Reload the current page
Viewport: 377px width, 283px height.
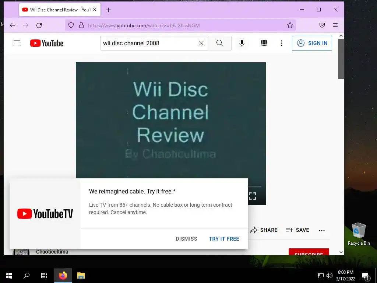tap(39, 25)
